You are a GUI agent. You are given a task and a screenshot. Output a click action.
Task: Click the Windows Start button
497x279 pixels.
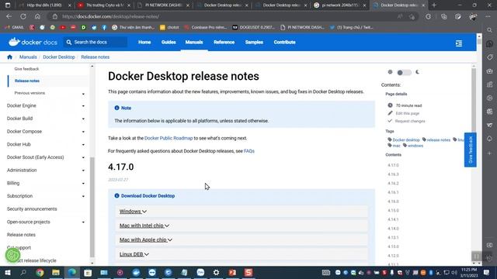click(x=7, y=272)
